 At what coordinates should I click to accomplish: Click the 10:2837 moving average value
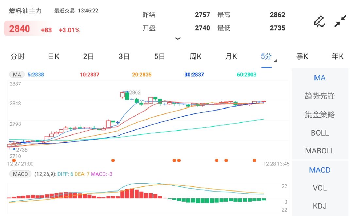point(90,75)
